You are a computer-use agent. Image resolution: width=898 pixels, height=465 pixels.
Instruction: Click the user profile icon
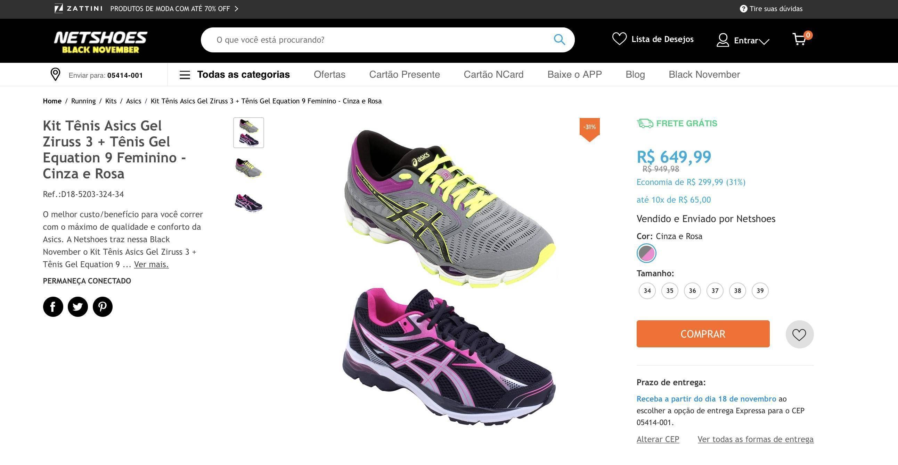click(723, 40)
